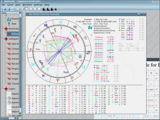Open the Help menu
Viewport: 160px width, 120px height.
pos(47,5)
